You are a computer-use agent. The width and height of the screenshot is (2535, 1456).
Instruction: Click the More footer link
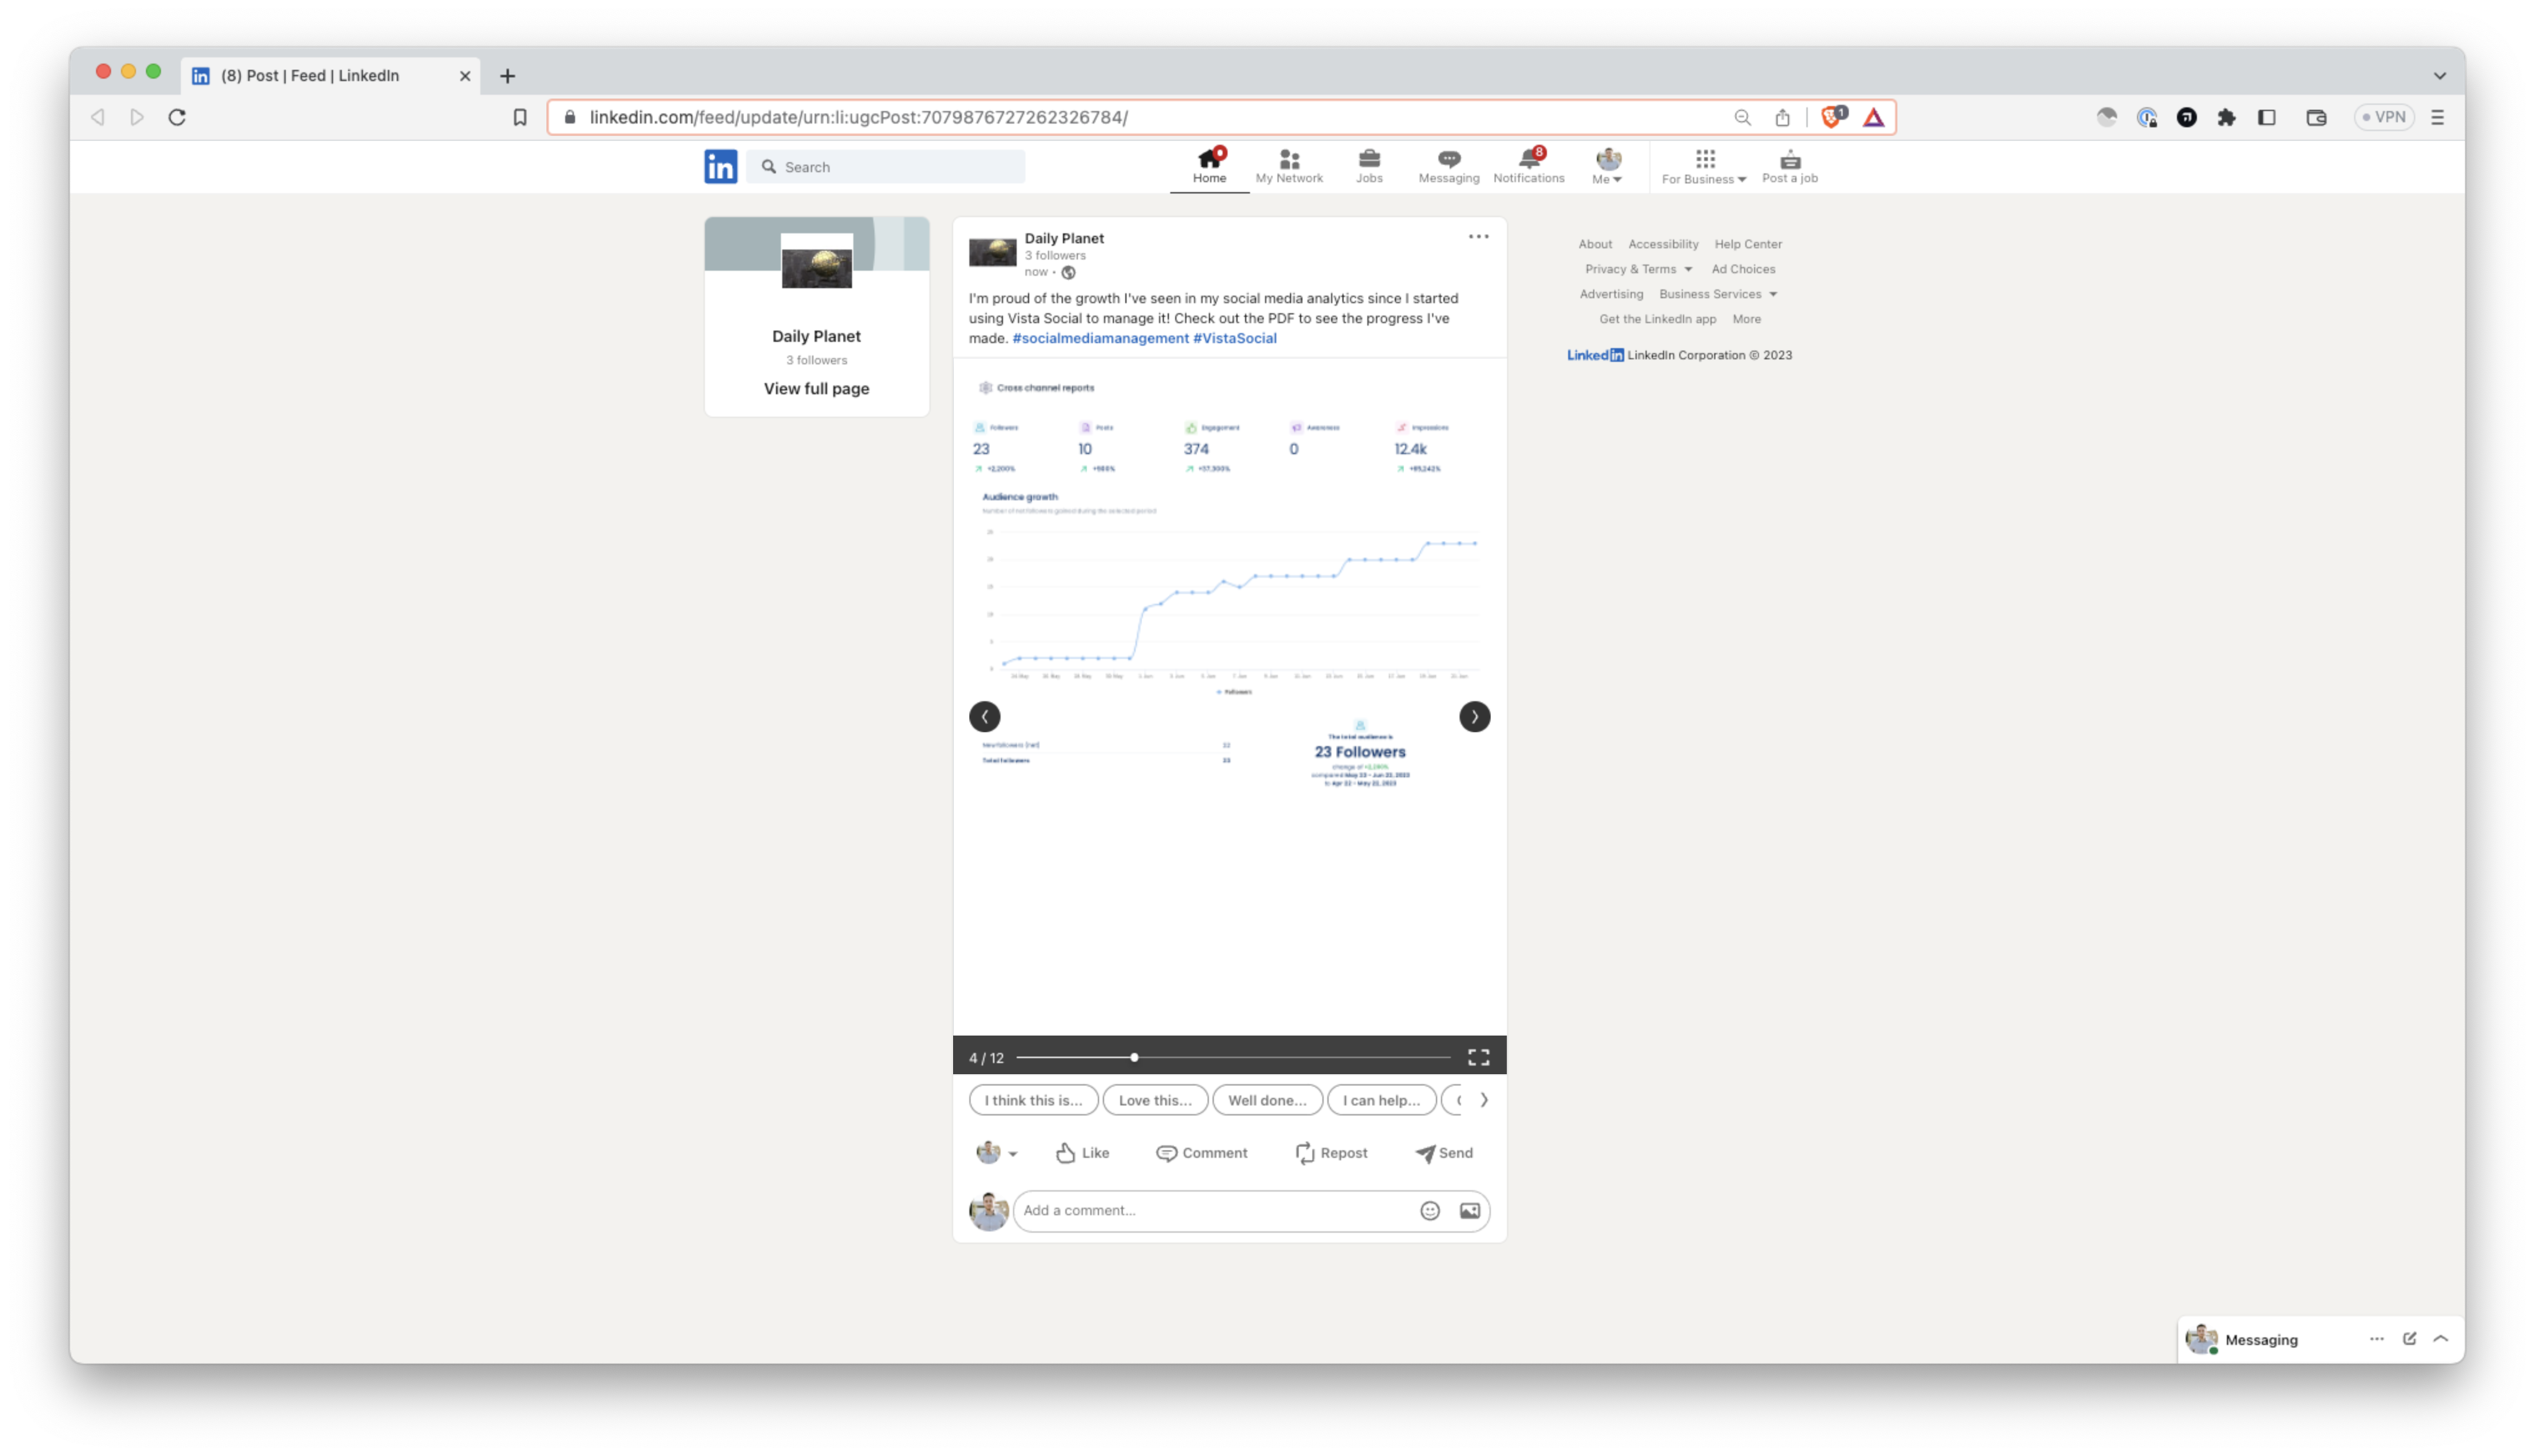coord(1745,319)
